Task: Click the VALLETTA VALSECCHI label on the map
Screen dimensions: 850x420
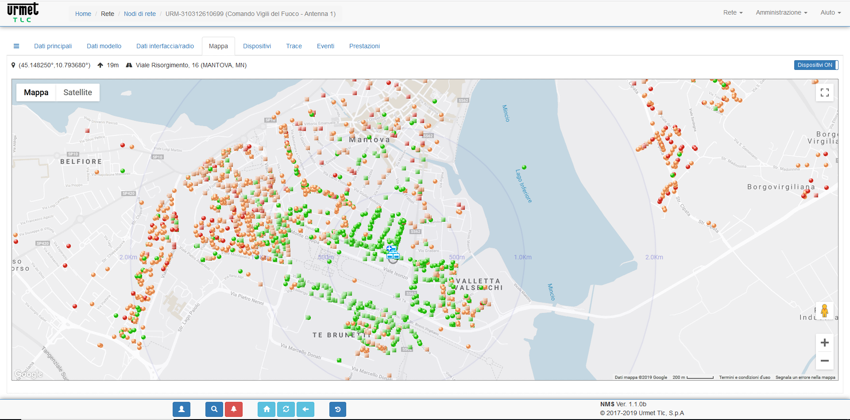Action: click(478, 284)
